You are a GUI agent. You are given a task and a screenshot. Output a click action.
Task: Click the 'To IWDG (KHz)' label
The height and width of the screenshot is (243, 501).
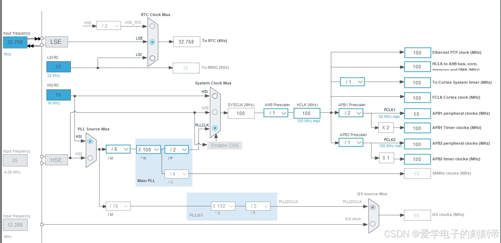(x=215, y=67)
